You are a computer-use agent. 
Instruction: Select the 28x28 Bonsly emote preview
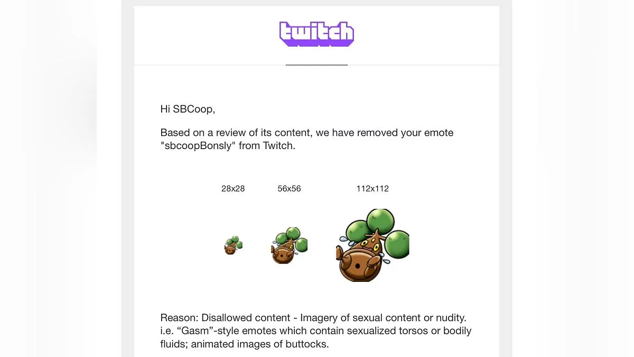(233, 245)
